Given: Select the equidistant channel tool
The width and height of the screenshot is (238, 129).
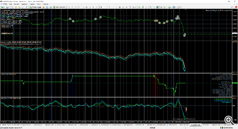Looking at the screenshot, I should click(120, 7).
